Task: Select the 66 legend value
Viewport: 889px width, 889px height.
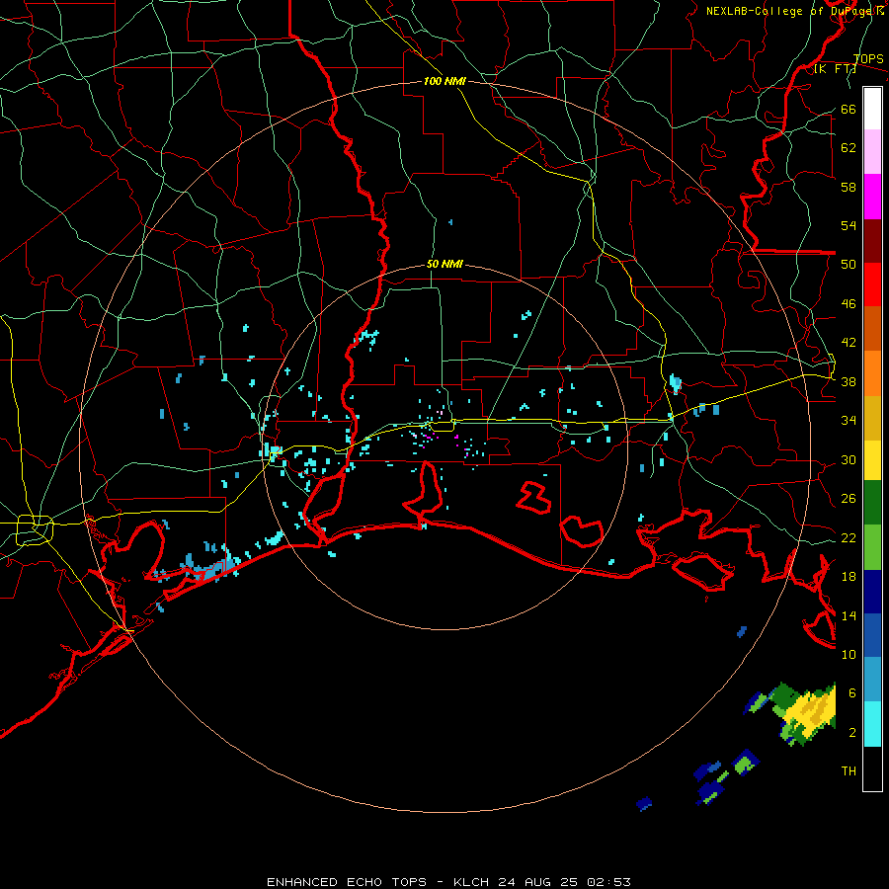Action: point(849,109)
